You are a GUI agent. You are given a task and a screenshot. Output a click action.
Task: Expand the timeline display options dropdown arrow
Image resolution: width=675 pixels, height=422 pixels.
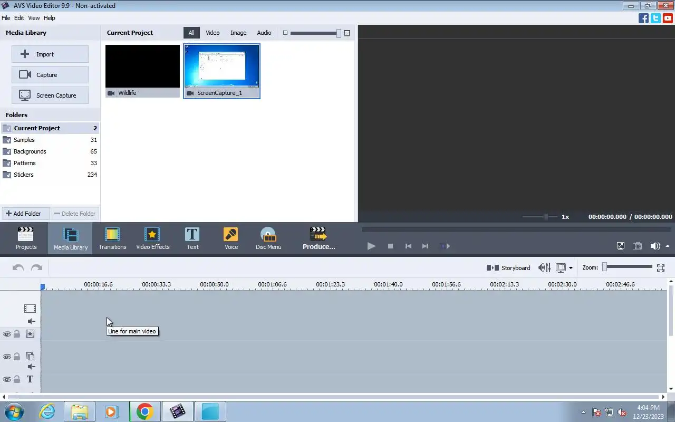point(571,268)
